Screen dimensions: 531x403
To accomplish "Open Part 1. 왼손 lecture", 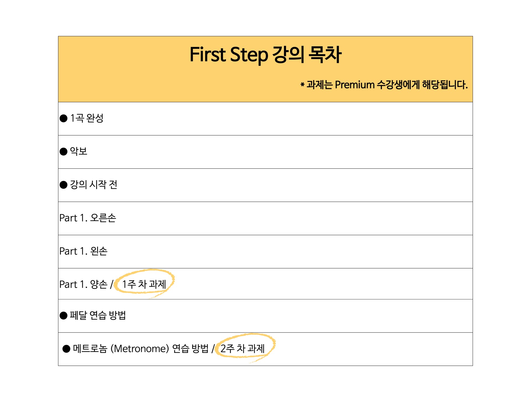I will tap(83, 251).
